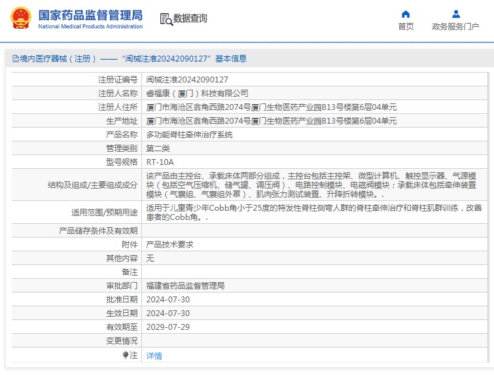Click the 政务服务门户 user icon
494x375 pixels.
click(x=456, y=14)
